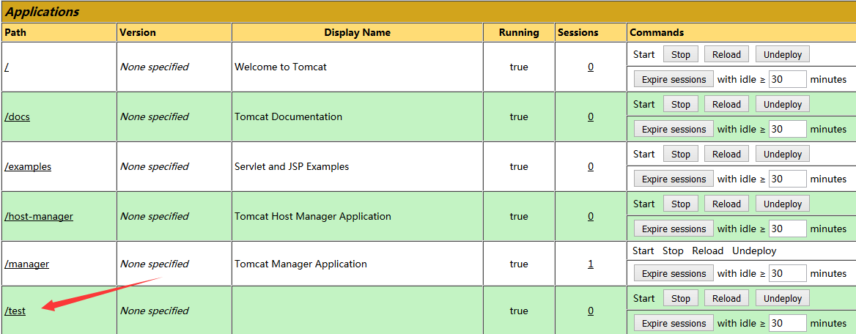Expire sessions for the /docs application
The height and width of the screenshot is (334, 856).
(674, 130)
